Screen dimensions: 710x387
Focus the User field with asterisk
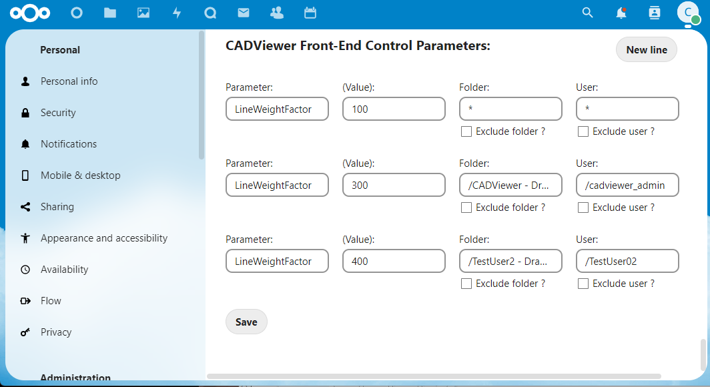627,109
